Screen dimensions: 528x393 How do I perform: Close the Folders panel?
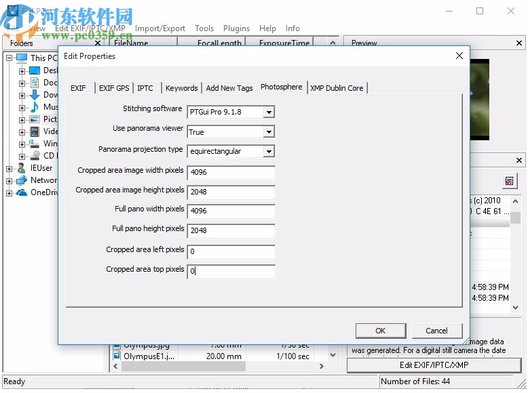click(x=98, y=43)
